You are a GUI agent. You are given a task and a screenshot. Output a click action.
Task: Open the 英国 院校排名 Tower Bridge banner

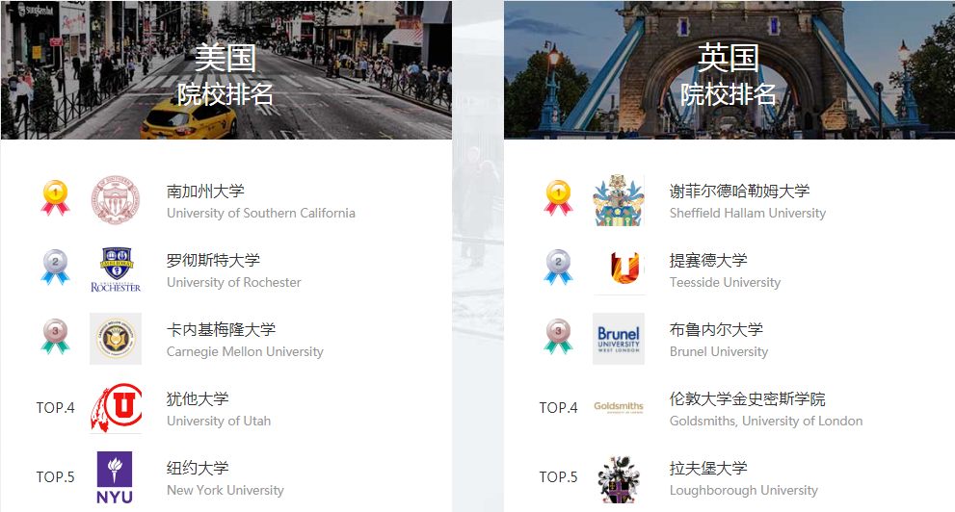(730, 70)
